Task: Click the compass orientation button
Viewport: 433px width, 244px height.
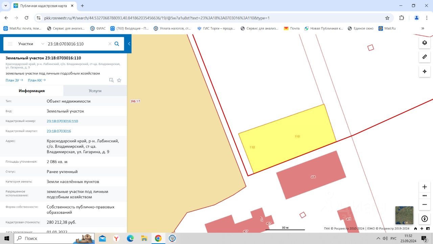Action: 425,219
